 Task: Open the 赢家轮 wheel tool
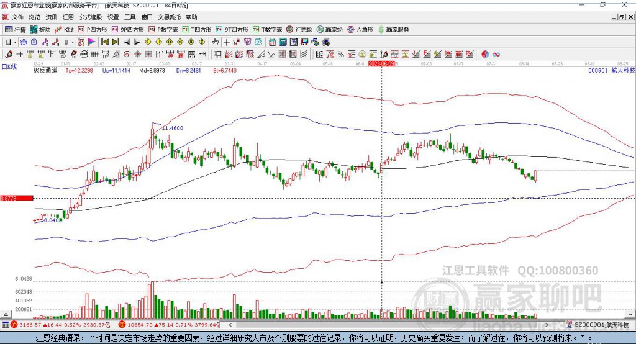330,30
